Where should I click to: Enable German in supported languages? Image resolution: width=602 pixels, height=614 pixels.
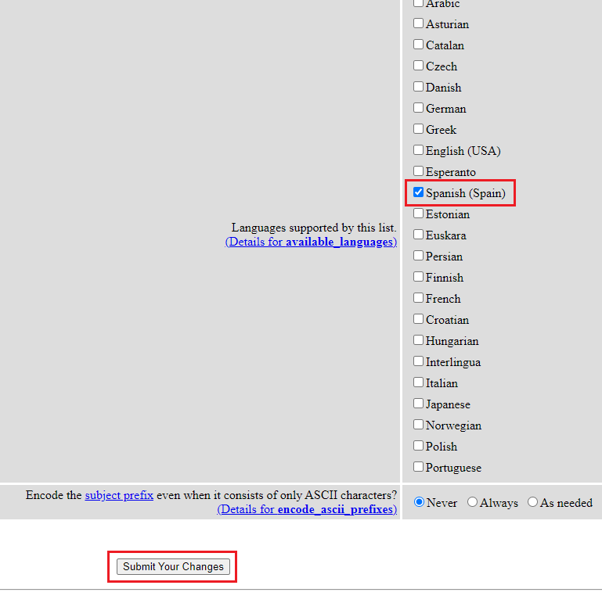pyautogui.click(x=419, y=108)
